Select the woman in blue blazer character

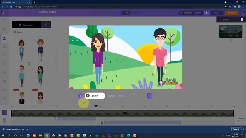pyautogui.click(x=22, y=50)
